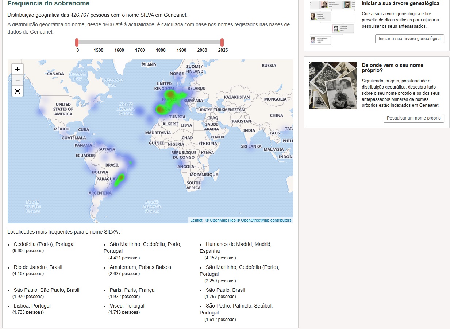Click the BRASIL label on the map

(112, 165)
